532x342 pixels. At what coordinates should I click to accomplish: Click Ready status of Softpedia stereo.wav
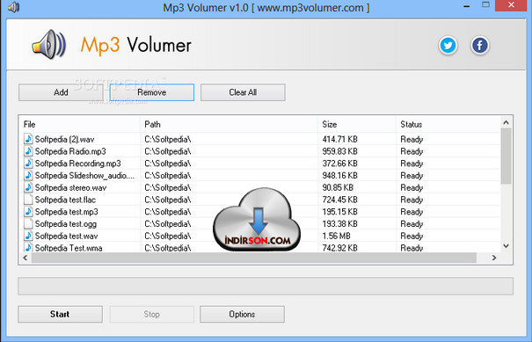tap(412, 188)
